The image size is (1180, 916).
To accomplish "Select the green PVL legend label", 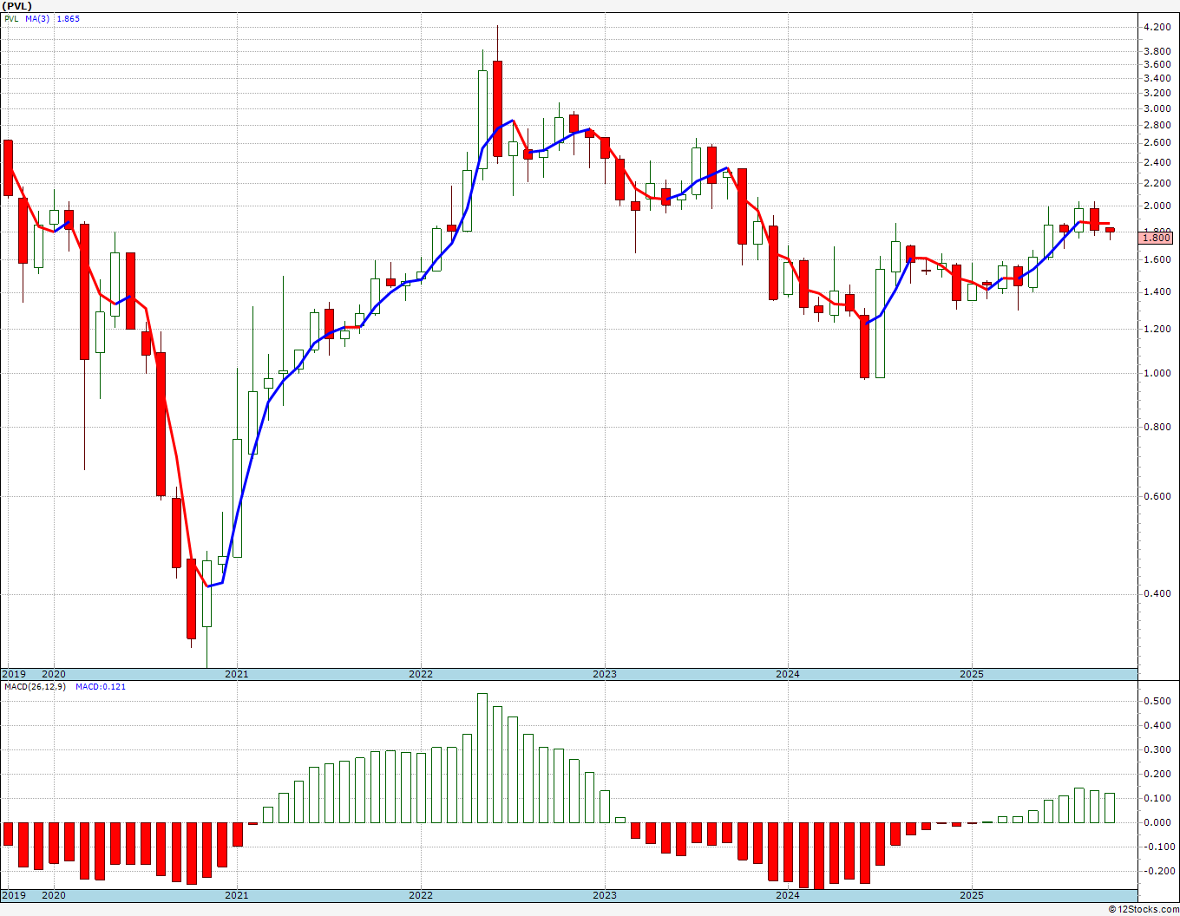I will [10, 18].
